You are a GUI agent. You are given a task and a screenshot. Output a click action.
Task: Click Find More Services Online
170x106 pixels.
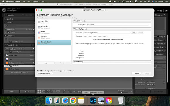[x=20, y=72]
